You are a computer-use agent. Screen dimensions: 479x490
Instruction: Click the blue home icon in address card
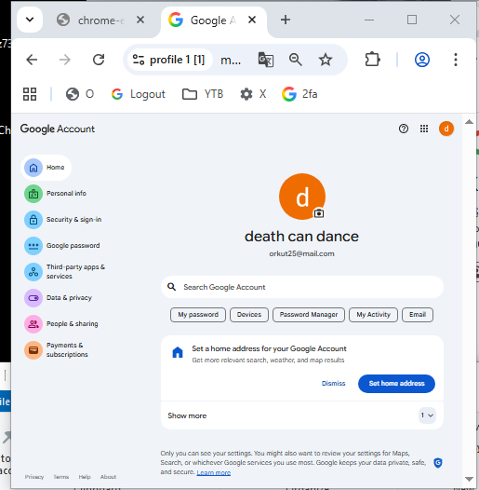pyautogui.click(x=178, y=352)
